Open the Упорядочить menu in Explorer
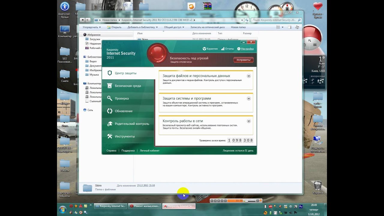Viewport: 384px width, 216px height. [x=91, y=27]
